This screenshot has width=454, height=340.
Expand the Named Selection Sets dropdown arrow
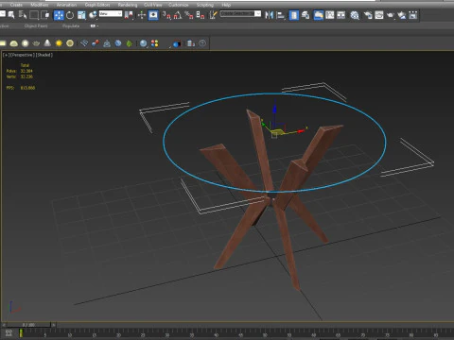[258, 13]
